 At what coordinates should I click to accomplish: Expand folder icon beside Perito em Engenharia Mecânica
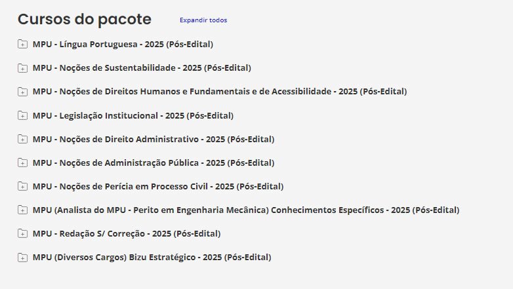click(x=23, y=210)
